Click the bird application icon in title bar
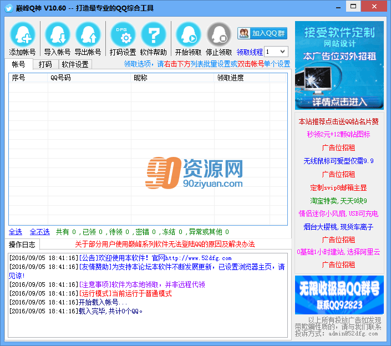The width and height of the screenshot is (391, 346). pos(9,8)
